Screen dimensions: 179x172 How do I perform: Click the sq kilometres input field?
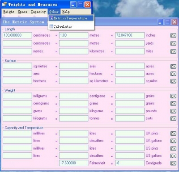click(73, 81)
